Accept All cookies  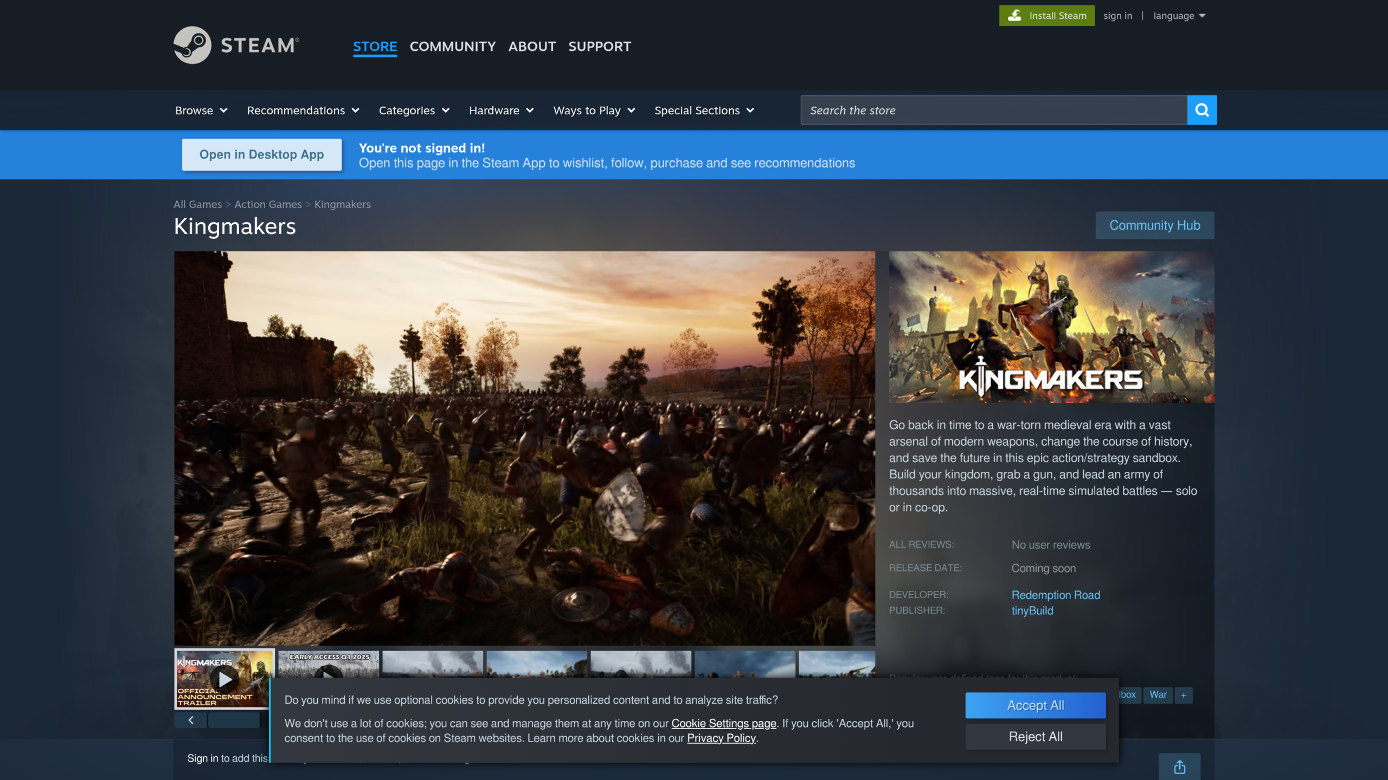1036,705
